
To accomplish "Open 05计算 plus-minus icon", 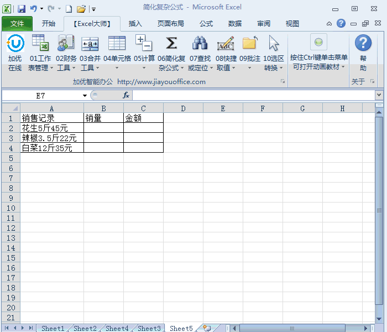I will 144,43.
